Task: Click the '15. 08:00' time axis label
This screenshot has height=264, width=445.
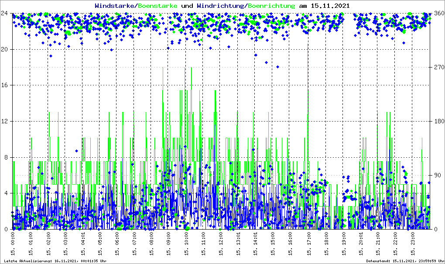Action: pyautogui.click(x=151, y=244)
